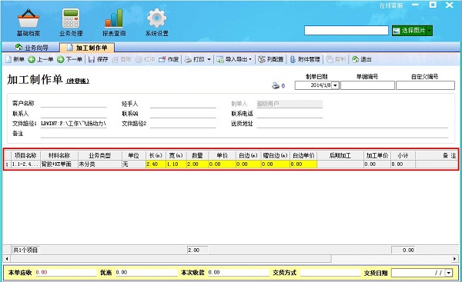Click the 在线客服 link
This screenshot has height=282, width=462.
tap(391, 5)
